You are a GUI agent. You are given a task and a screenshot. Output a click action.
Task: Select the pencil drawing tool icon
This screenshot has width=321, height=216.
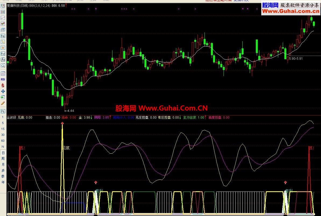pos(3,103)
